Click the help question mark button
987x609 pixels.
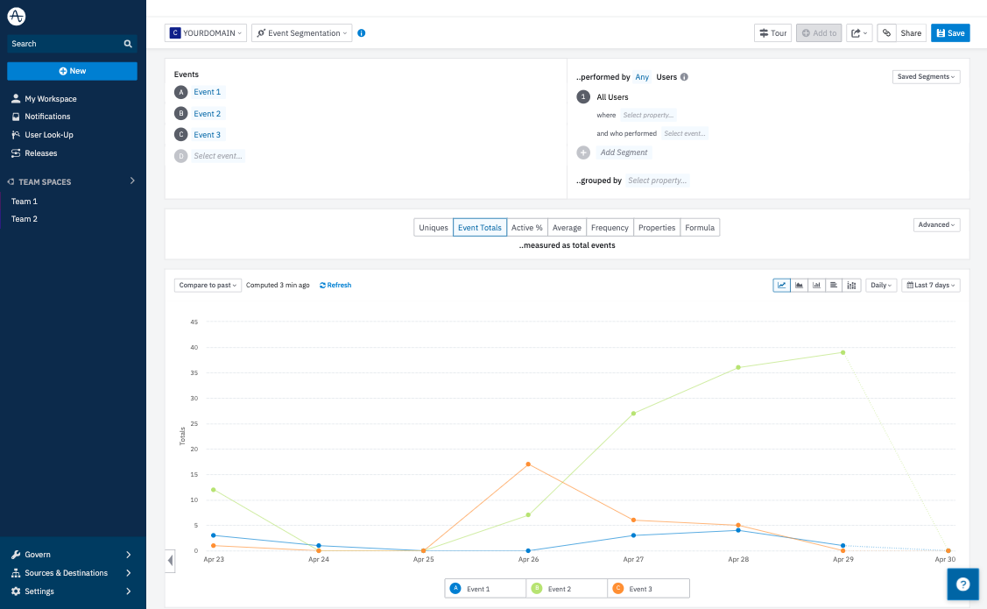(x=963, y=584)
